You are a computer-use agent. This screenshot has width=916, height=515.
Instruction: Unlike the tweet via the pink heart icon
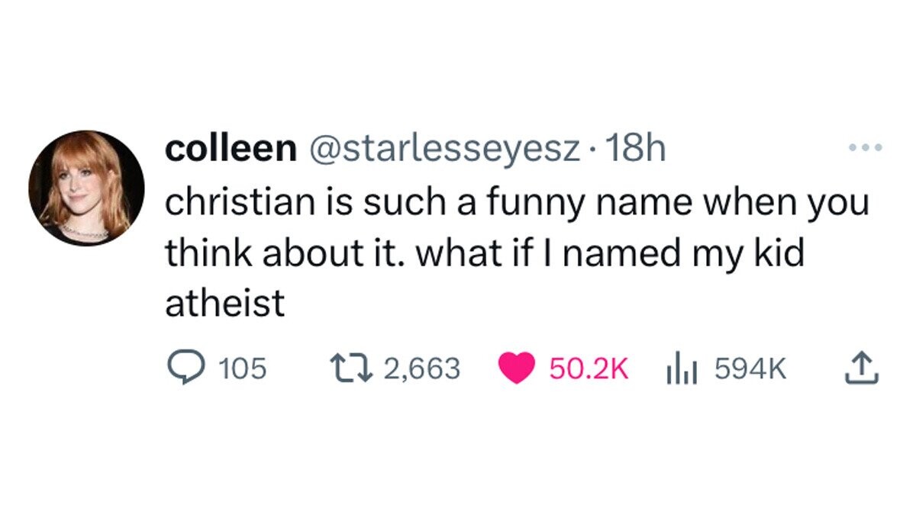(517, 369)
